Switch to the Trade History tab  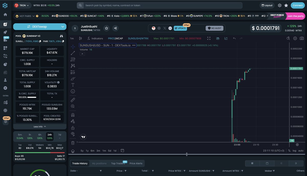click(80, 164)
